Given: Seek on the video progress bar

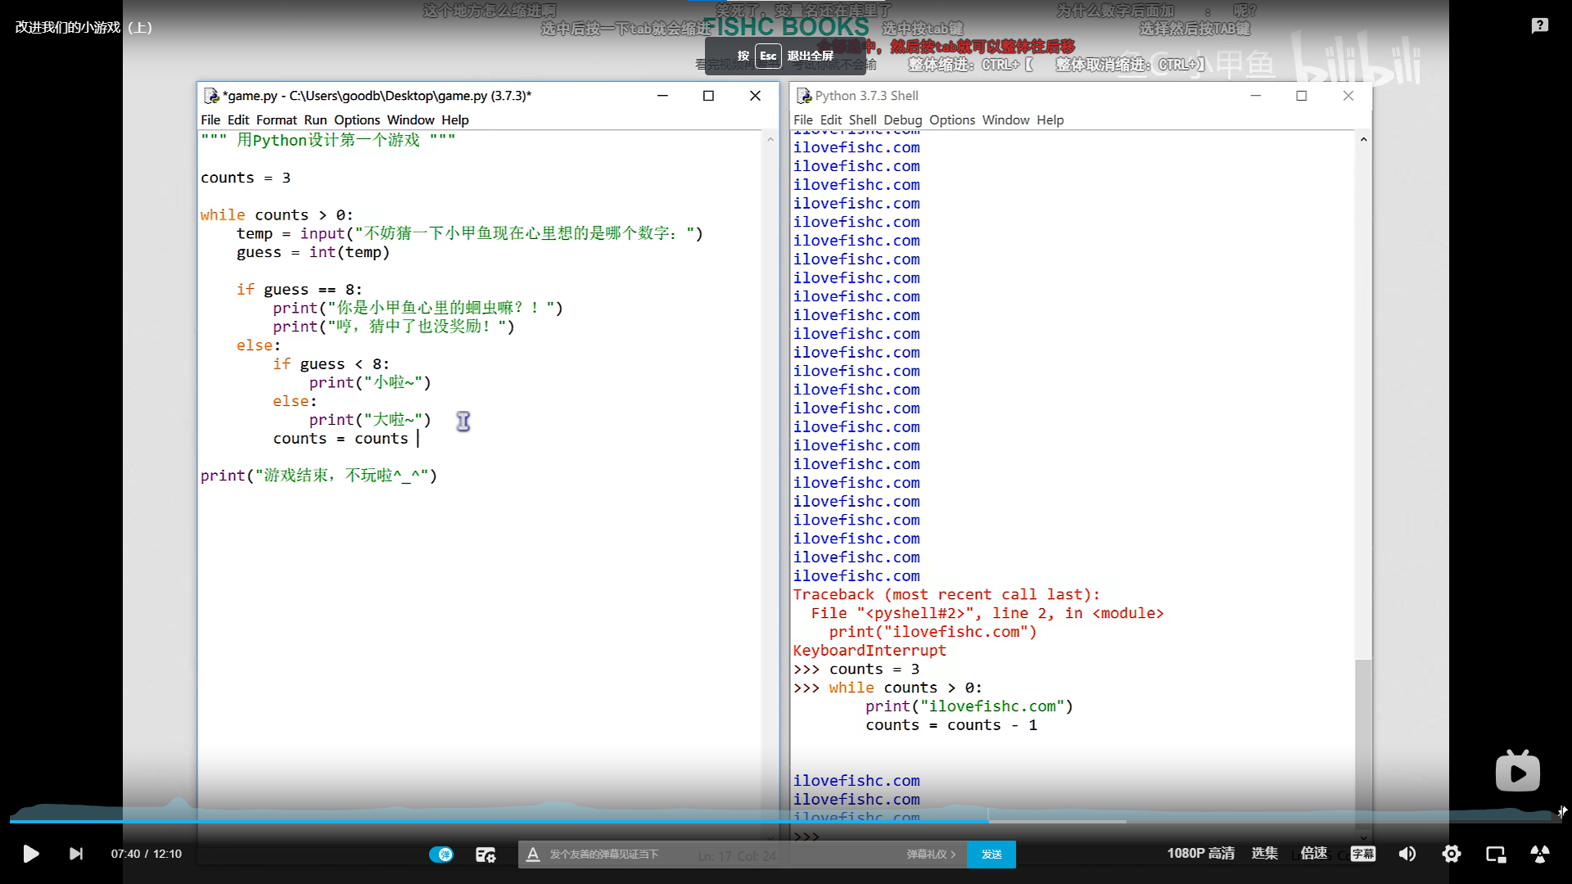Looking at the screenshot, I should click(784, 820).
